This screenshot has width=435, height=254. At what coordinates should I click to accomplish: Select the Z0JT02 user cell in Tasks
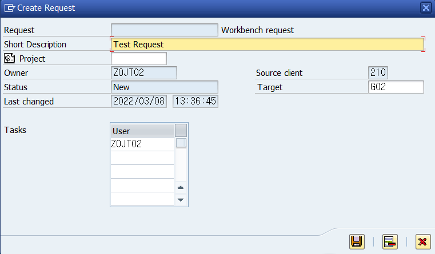[x=142, y=144]
